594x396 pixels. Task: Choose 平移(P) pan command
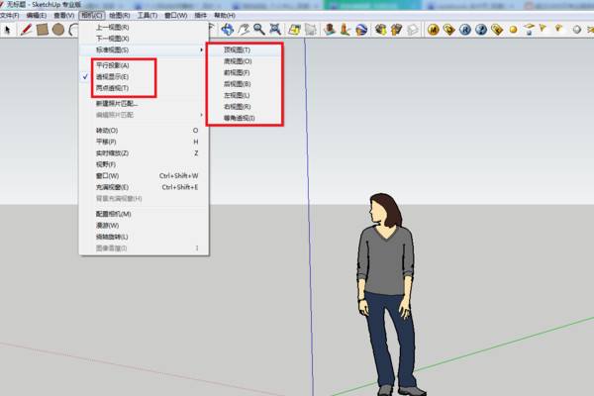[106, 142]
